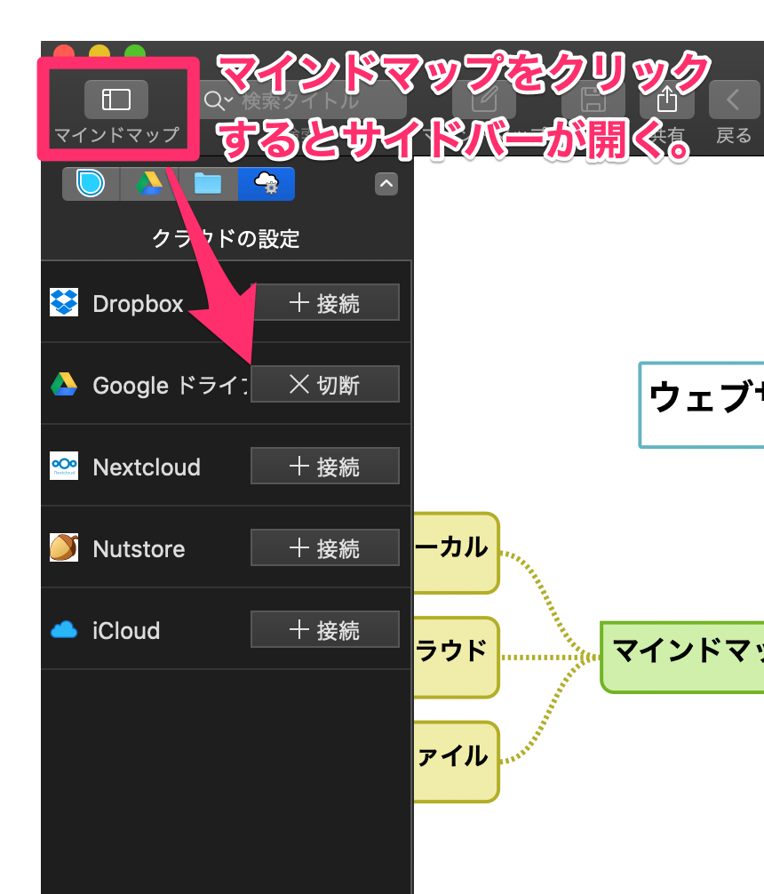764x894 pixels.
Task: Switch to the Google Drive sidebar tab
Action: click(x=148, y=184)
